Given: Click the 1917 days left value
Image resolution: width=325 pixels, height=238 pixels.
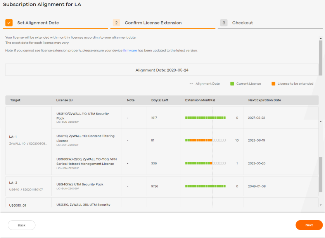Looking at the screenshot, I should pos(154,118).
